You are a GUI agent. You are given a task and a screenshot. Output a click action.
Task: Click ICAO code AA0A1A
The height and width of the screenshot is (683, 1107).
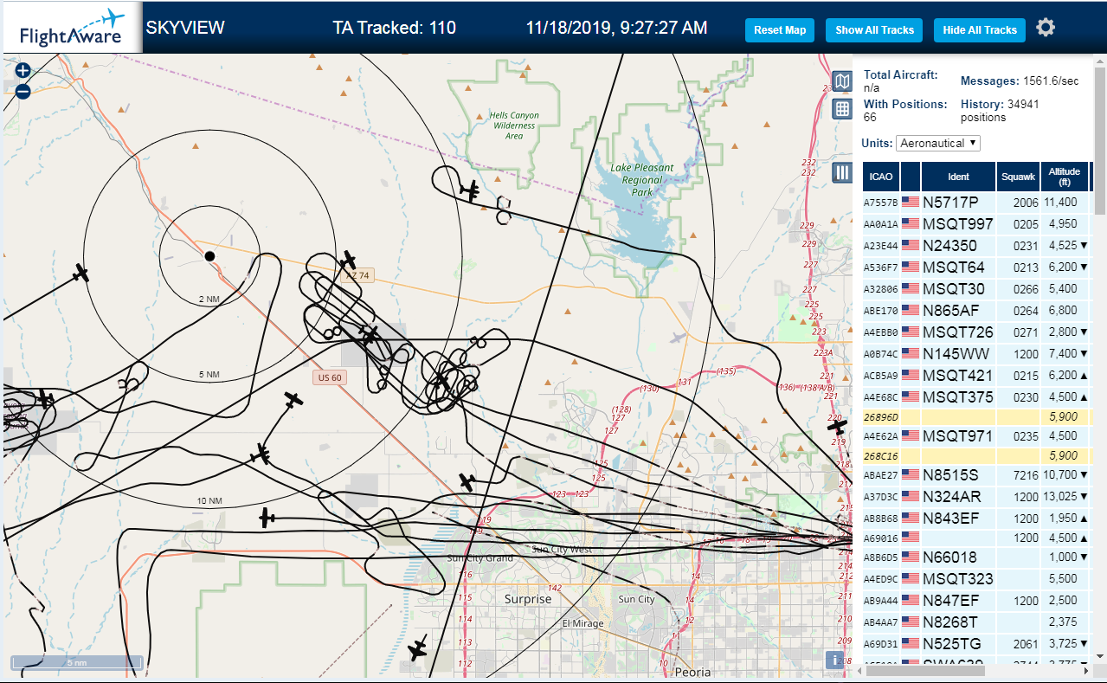tap(881, 224)
